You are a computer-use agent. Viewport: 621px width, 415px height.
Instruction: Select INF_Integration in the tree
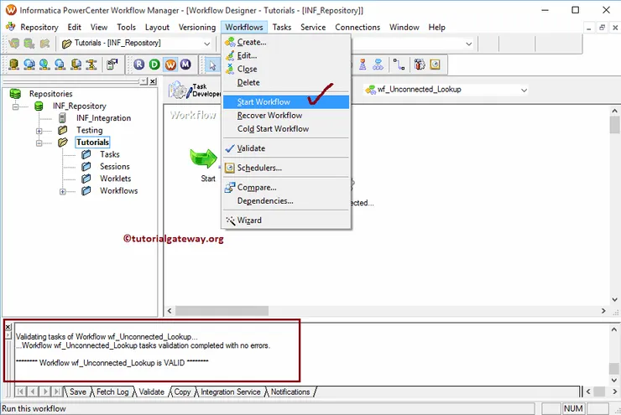[103, 118]
